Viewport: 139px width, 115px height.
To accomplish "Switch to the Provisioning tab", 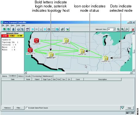I will 37,76.
